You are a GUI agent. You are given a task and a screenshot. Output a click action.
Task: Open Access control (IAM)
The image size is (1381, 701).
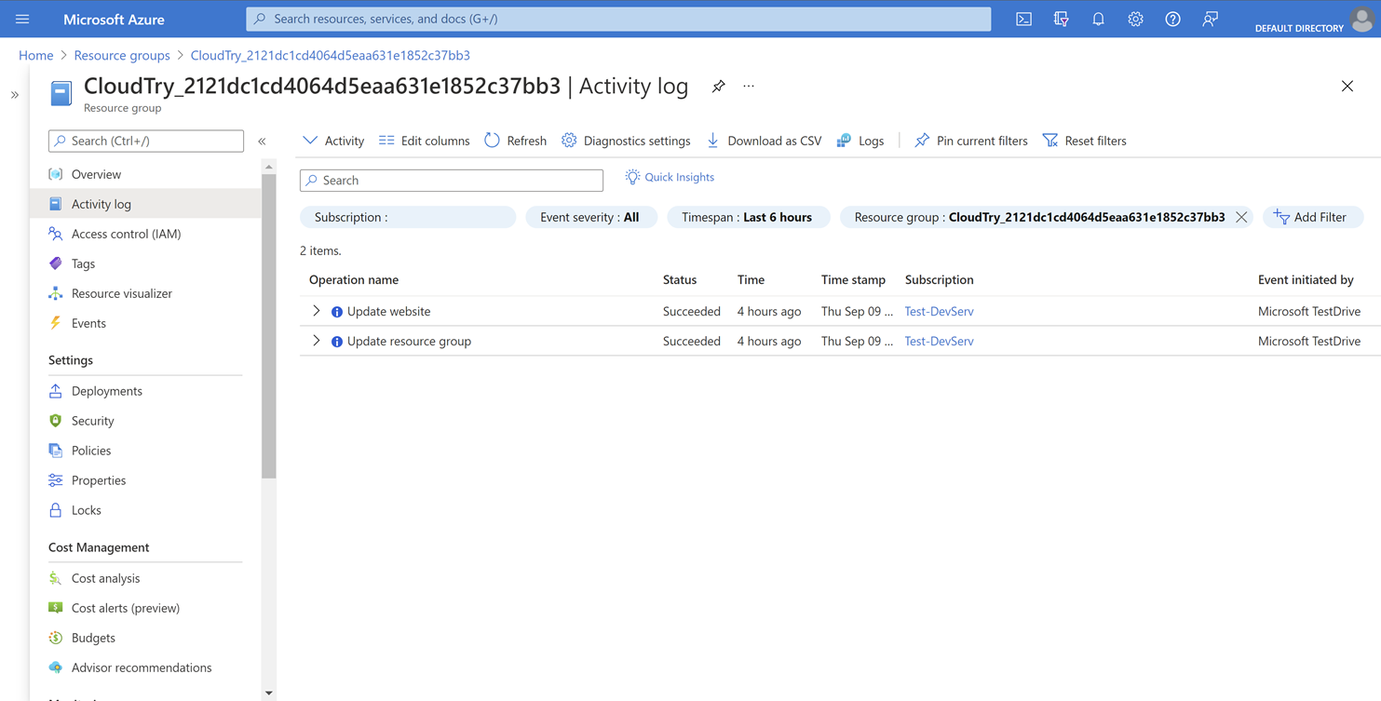tap(145, 234)
